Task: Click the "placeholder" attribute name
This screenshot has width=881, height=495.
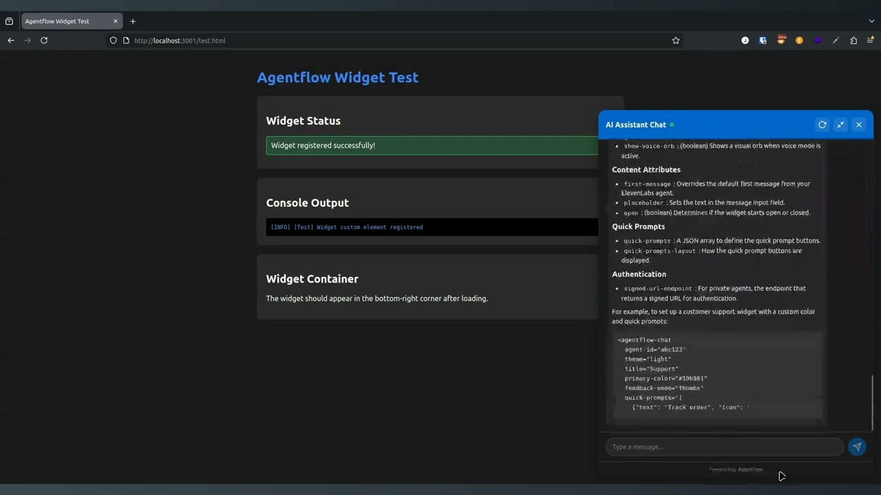Action: [644, 203]
